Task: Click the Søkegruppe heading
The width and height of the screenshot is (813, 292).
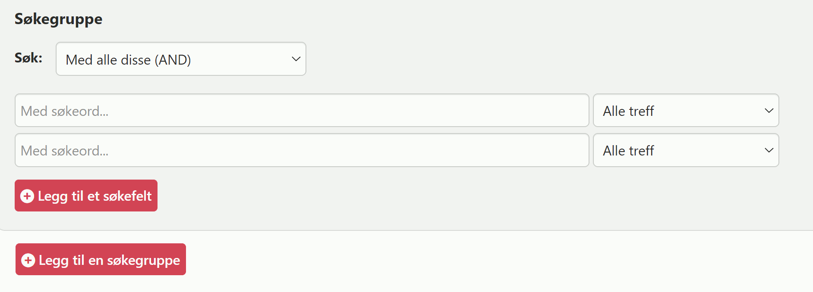Action: coord(58,19)
